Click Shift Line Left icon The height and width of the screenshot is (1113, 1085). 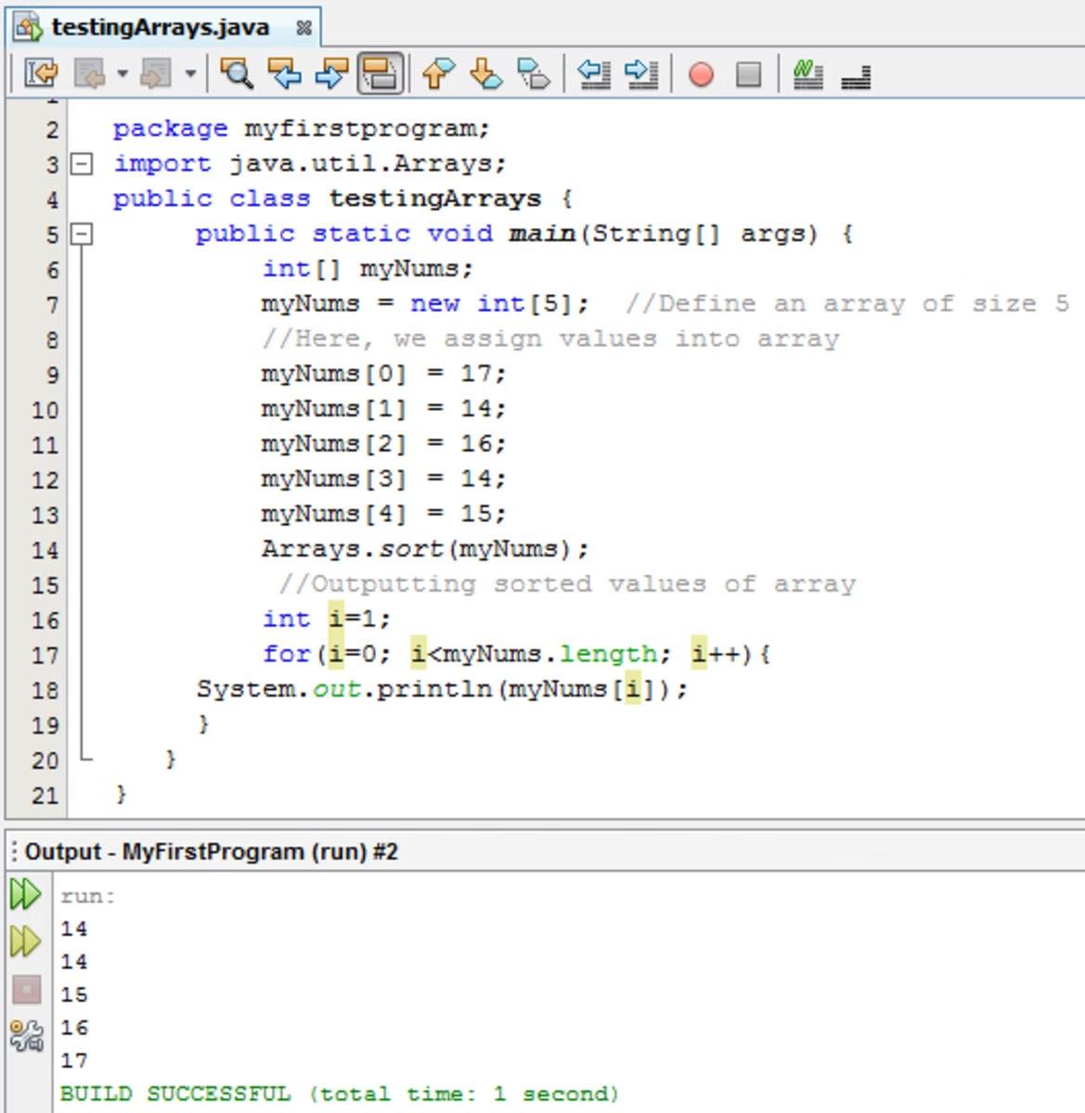594,73
